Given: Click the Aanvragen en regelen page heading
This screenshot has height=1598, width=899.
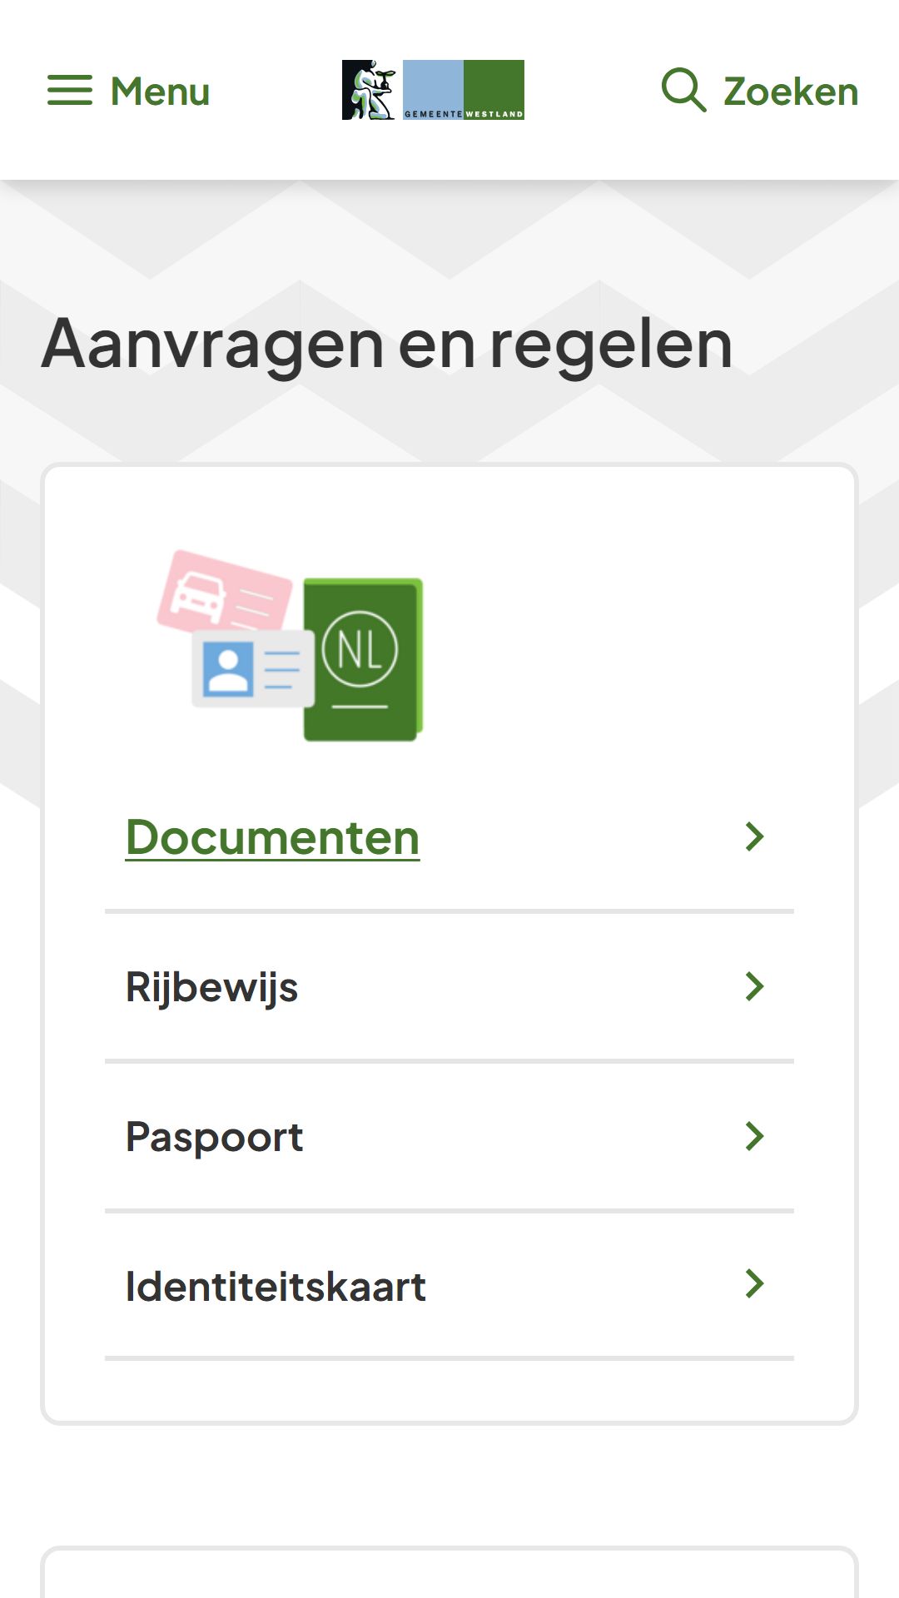Looking at the screenshot, I should pos(387,345).
